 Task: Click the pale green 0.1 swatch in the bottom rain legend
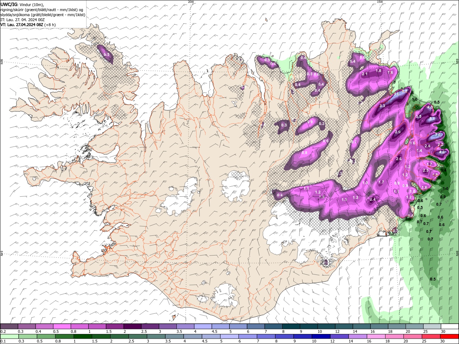coord(9,336)
